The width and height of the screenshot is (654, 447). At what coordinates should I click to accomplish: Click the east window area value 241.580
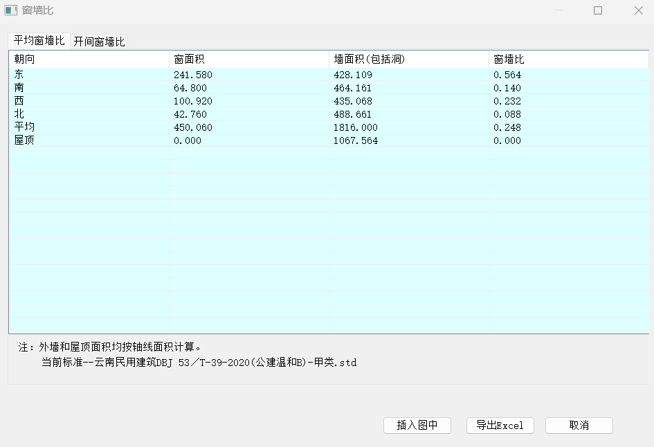pyautogui.click(x=193, y=75)
